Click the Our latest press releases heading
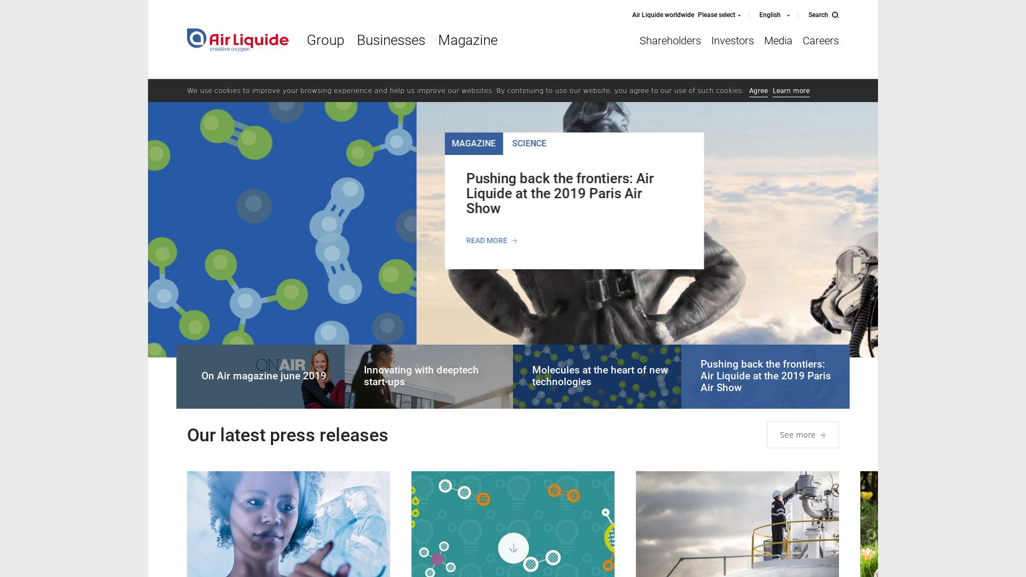Screen dimensions: 1026x577 [287, 435]
